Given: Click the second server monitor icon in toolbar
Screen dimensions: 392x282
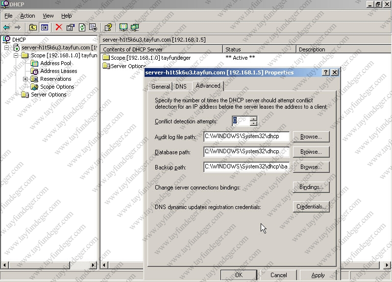Looking at the screenshot, I should pyautogui.click(x=135, y=27).
